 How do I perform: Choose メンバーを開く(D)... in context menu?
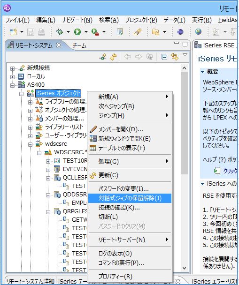coord(130,129)
